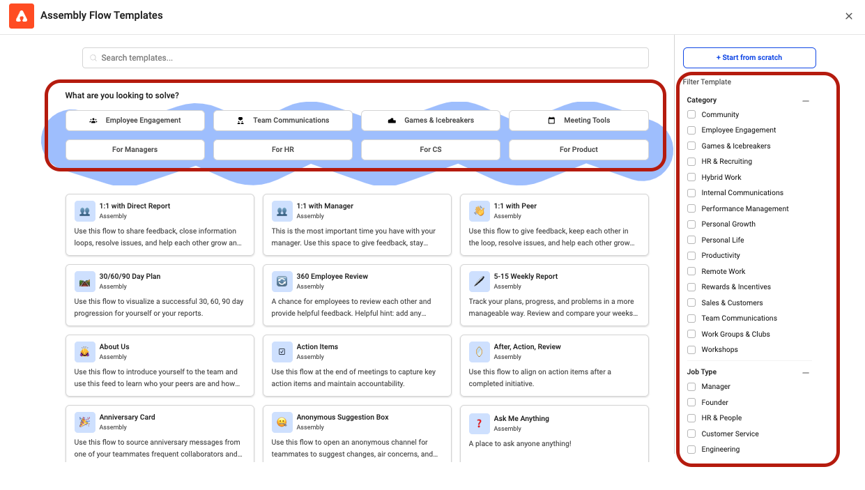Screen dimensions: 865x490
Task: Open the 1:1 with Direct Report icon
Action: (x=85, y=210)
